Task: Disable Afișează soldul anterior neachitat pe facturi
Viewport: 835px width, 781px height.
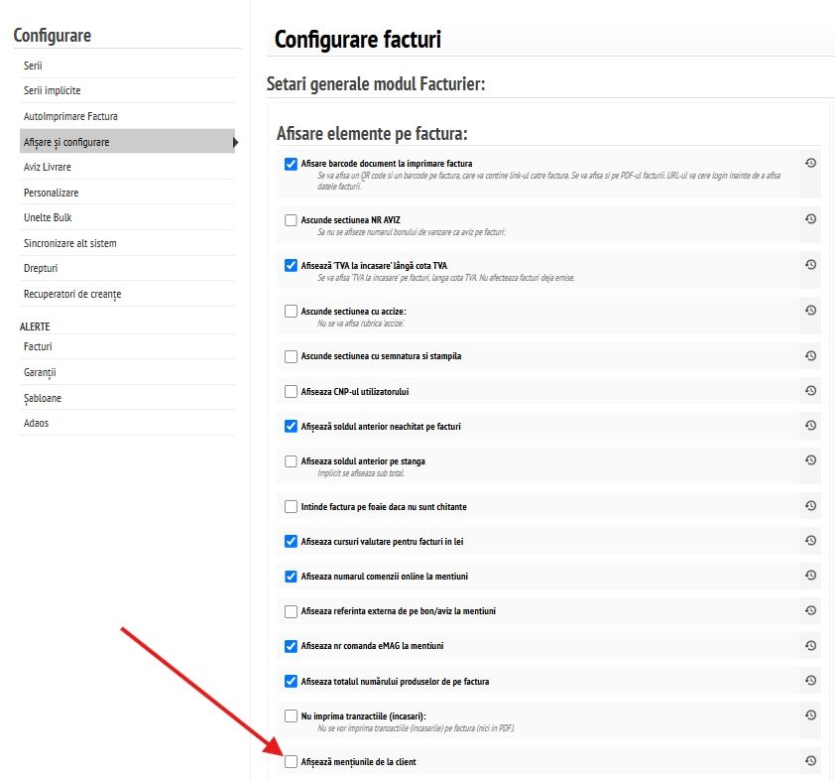Action: coord(291,426)
